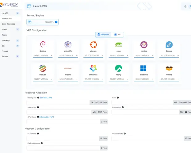
Task: Click the 3 Free cores label
Action: [104, 122]
